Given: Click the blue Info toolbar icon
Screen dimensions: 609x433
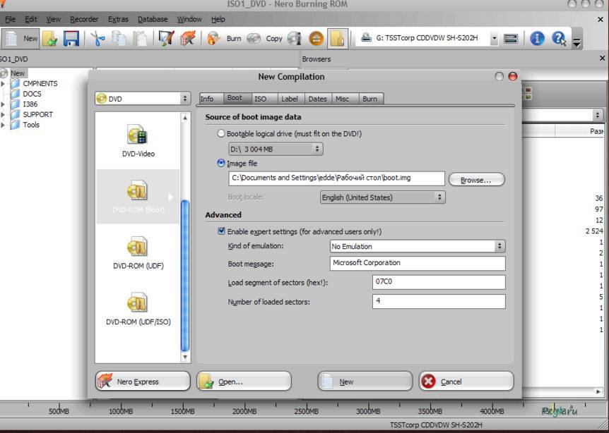Looking at the screenshot, I should 537,39.
